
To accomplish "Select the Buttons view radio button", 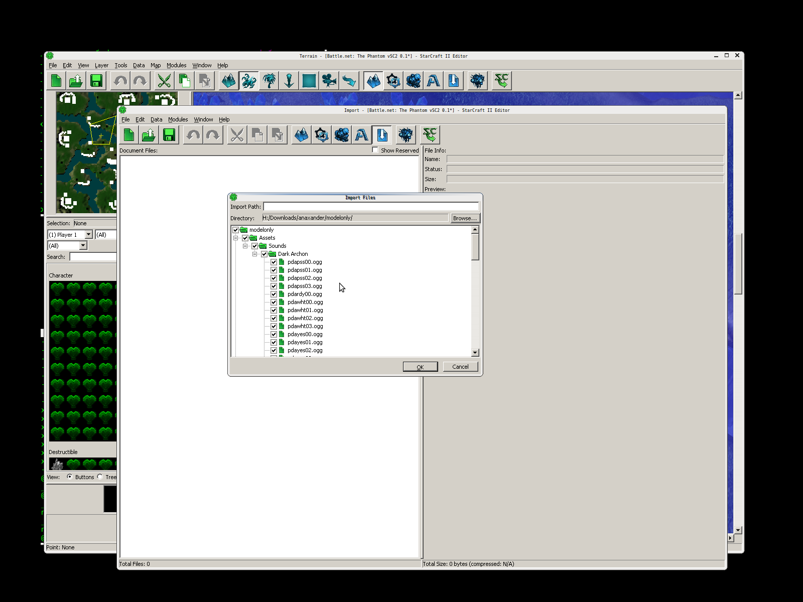I will 70,477.
